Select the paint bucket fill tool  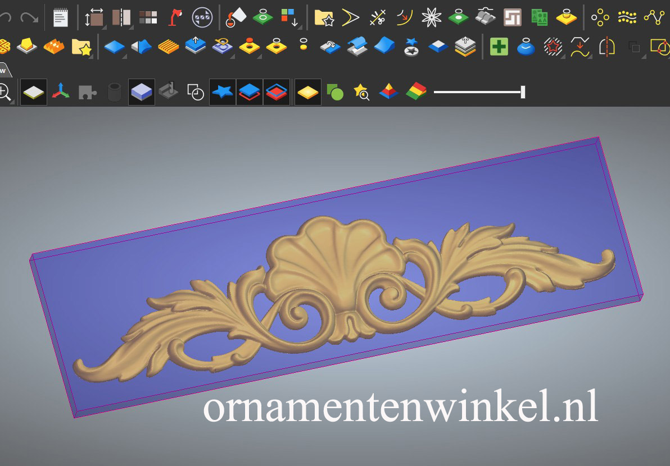pos(235,18)
